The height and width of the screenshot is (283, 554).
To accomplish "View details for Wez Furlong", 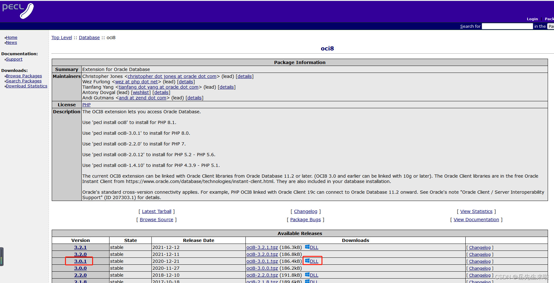I will [186, 82].
